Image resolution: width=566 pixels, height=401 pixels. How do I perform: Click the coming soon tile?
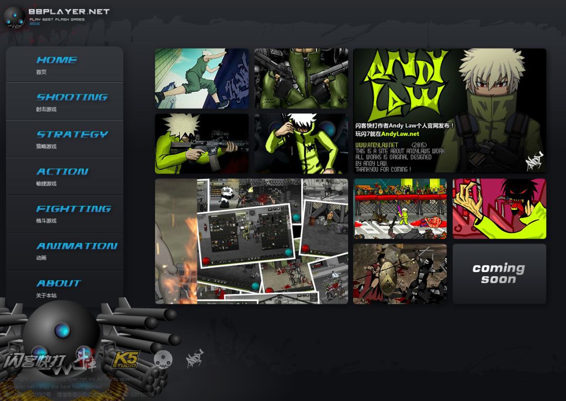(499, 274)
